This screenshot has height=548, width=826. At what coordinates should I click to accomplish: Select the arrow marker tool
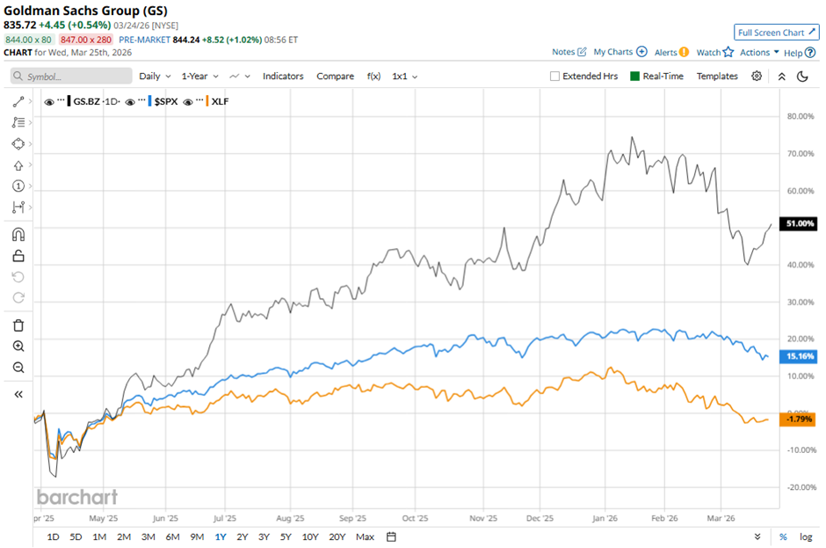(18, 165)
